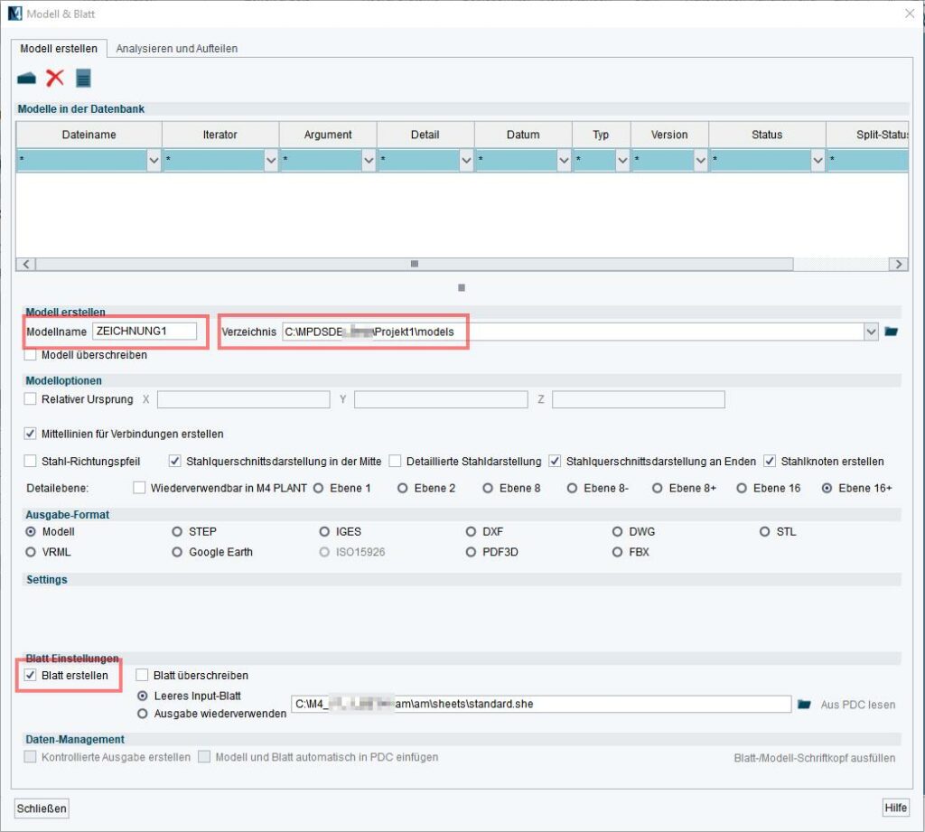This screenshot has height=832, width=925.
Task: Select Modell output format
Action: 31,532
